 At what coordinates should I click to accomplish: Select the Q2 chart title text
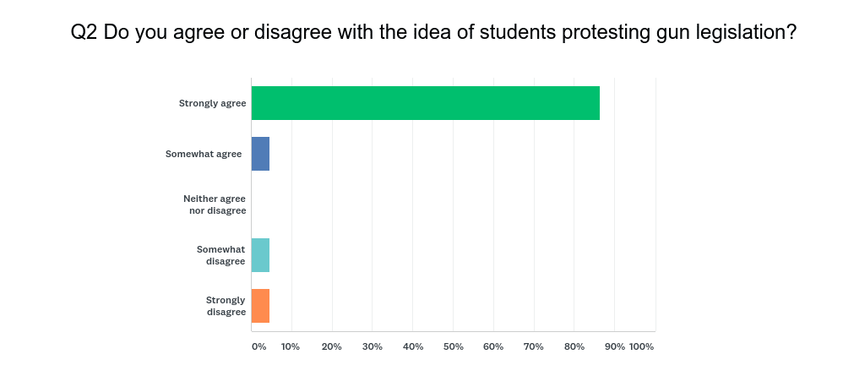click(433, 33)
